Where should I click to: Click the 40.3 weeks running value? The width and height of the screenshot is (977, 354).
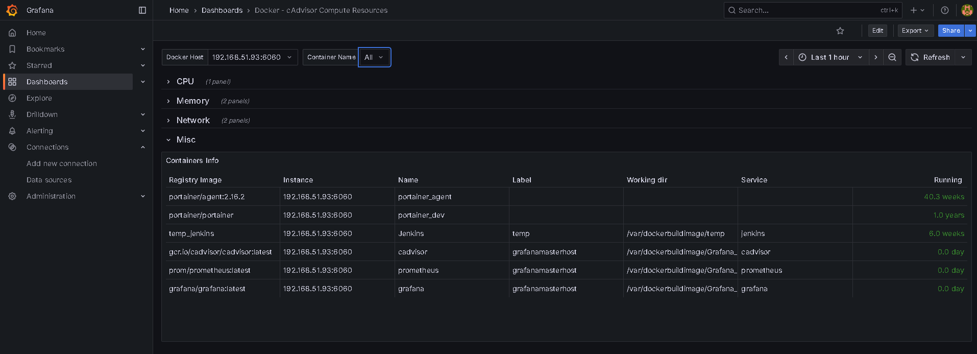[x=944, y=197]
